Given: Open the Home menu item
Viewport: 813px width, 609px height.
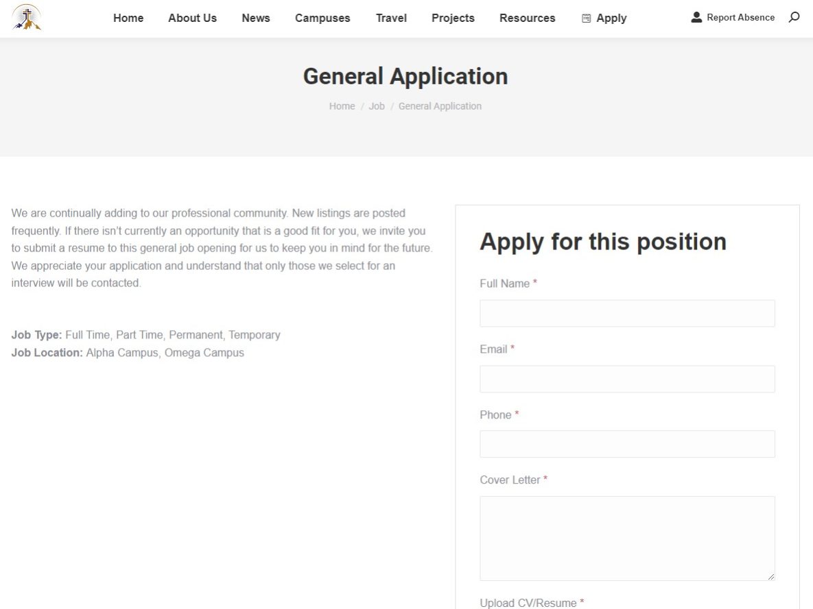Looking at the screenshot, I should click(x=128, y=18).
